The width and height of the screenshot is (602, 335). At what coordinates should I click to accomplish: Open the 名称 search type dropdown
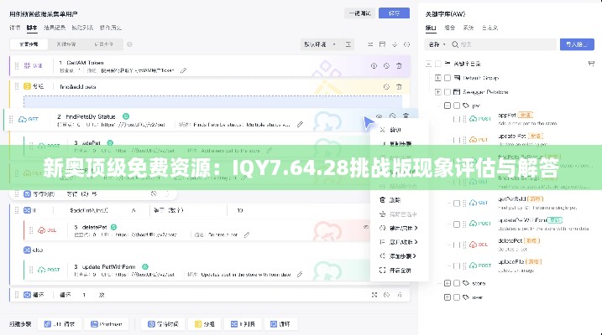coord(437,44)
